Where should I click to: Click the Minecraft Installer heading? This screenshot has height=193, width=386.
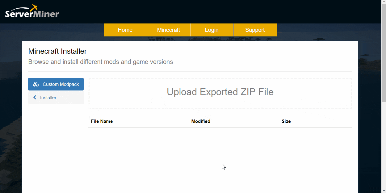(x=57, y=51)
